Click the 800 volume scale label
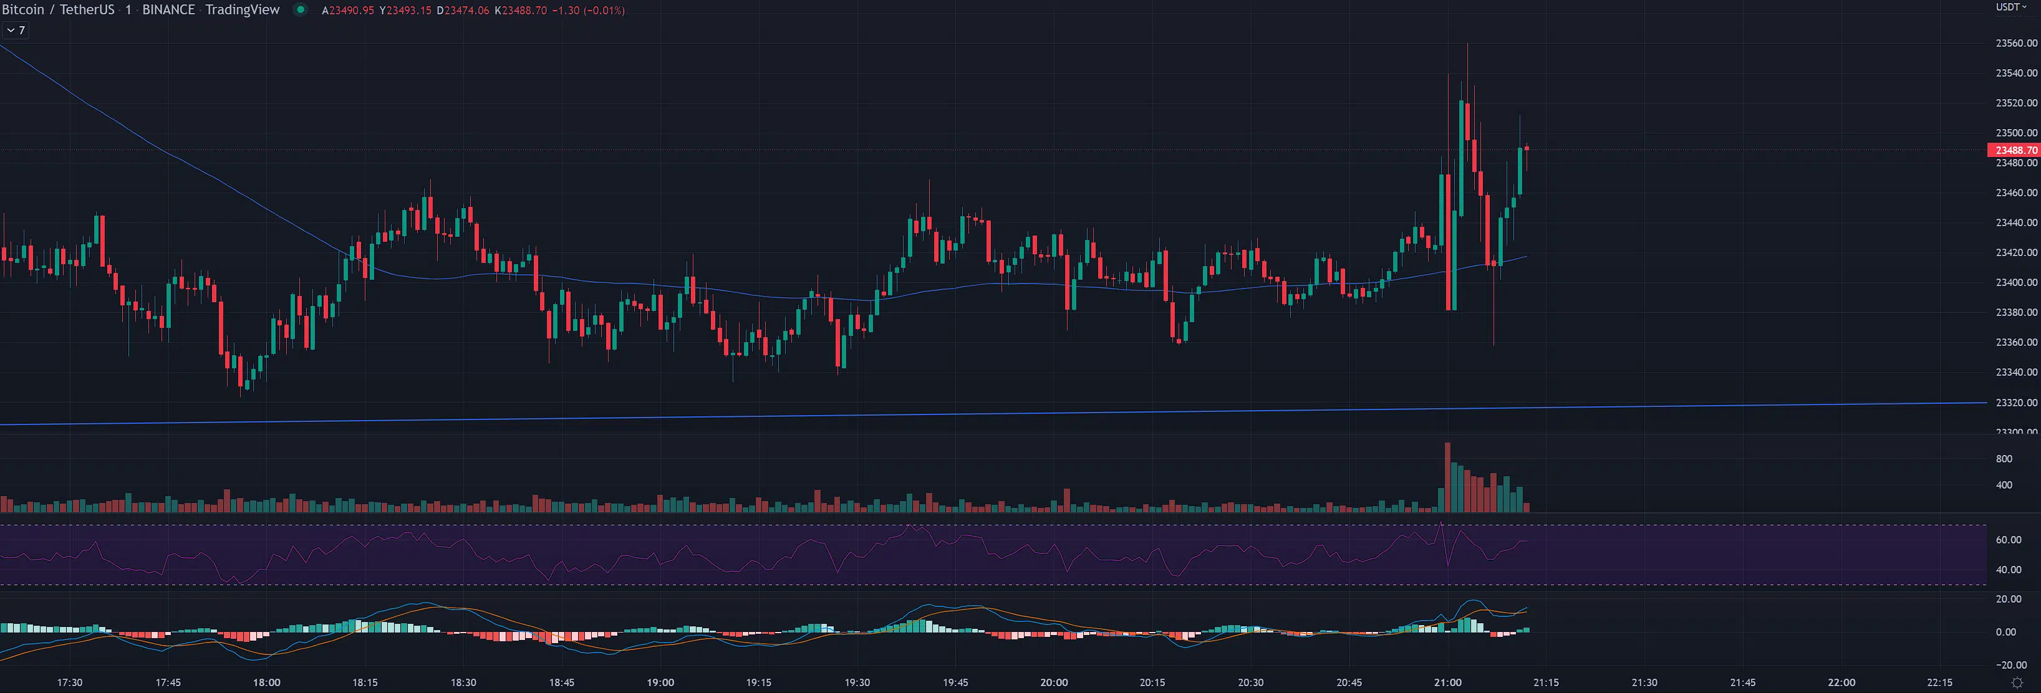The width and height of the screenshot is (2041, 693). point(2004,459)
